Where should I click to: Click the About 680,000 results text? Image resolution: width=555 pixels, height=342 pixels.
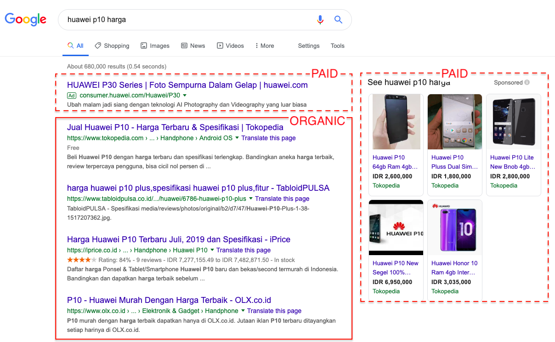tap(117, 67)
